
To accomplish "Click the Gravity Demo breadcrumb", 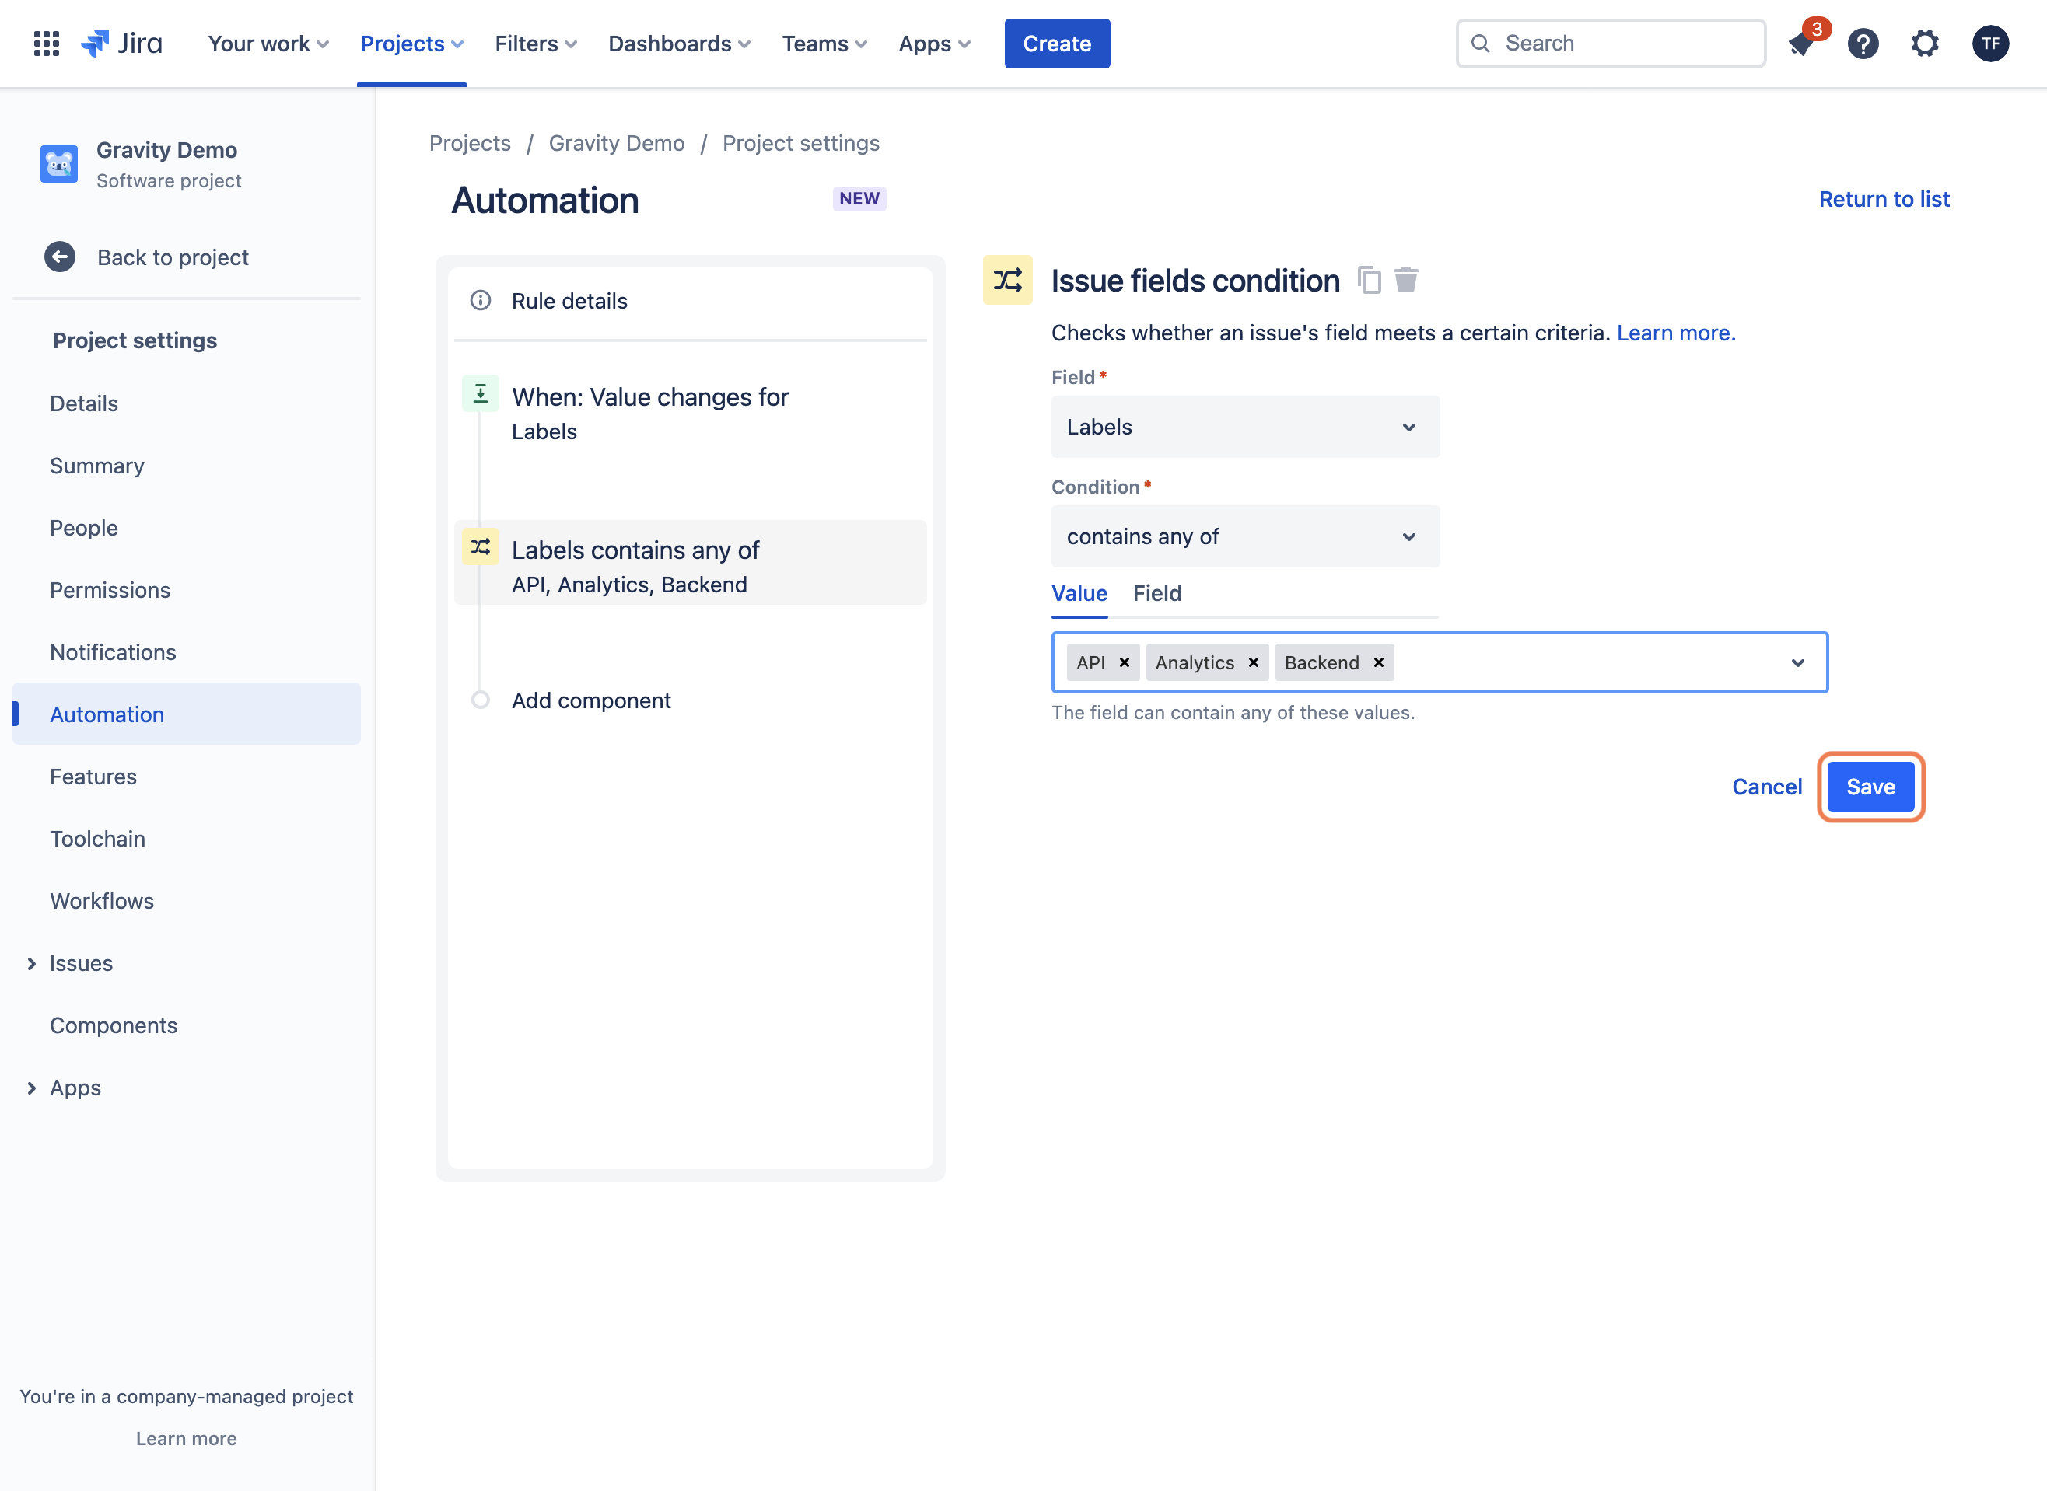I will pyautogui.click(x=616, y=144).
